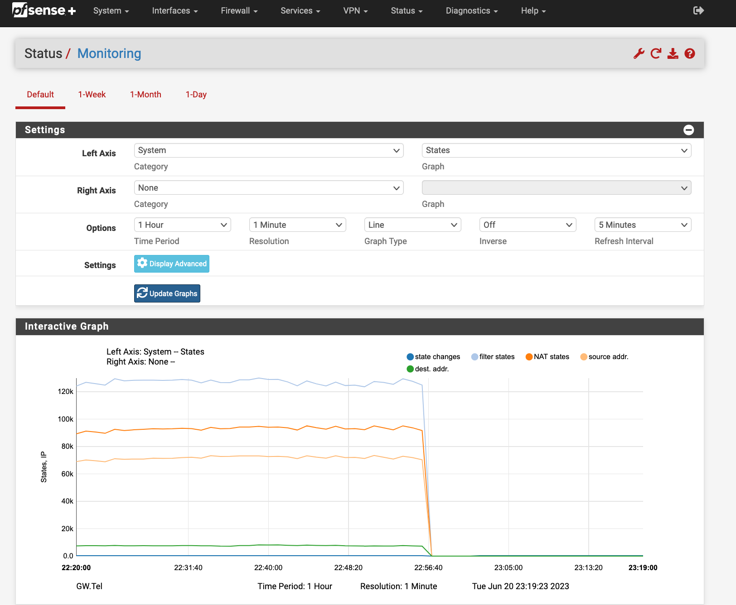Click the Monitoring breadcrumb link

109,53
